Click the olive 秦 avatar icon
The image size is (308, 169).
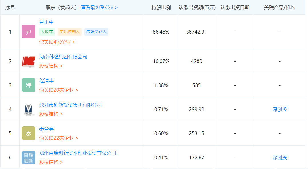click(x=29, y=133)
